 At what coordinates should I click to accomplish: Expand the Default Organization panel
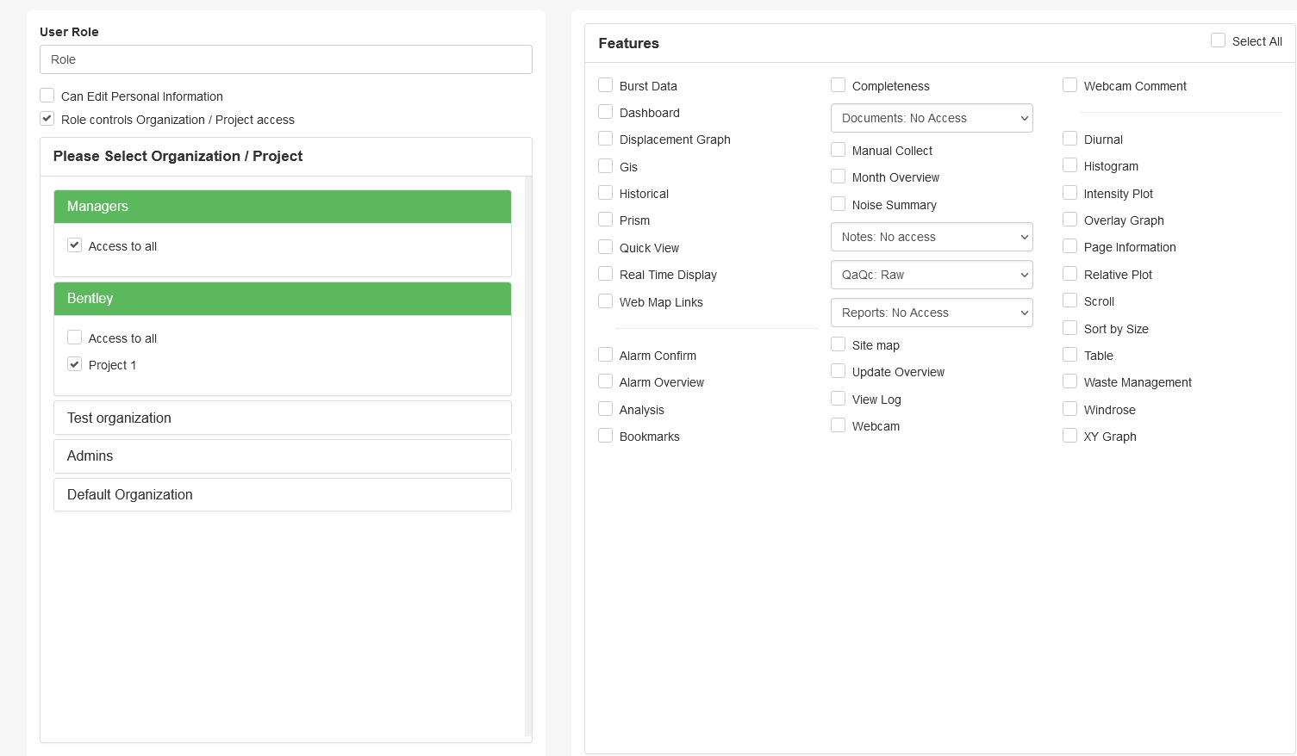pos(283,494)
